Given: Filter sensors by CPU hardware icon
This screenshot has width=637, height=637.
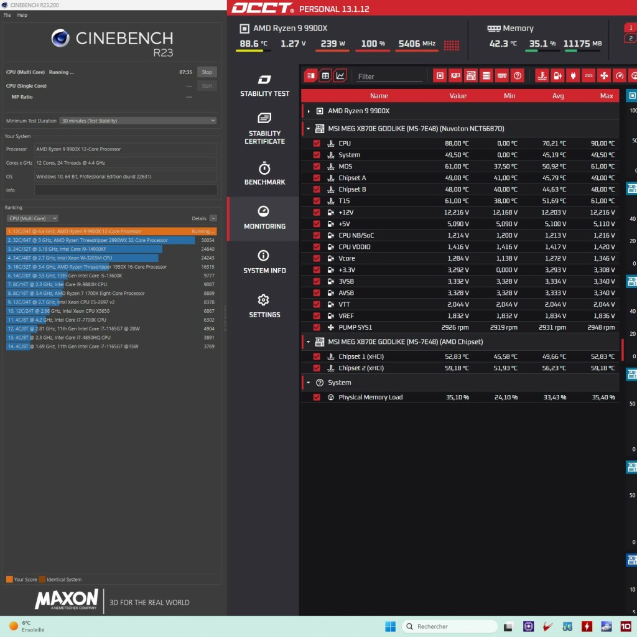Looking at the screenshot, I should 440,75.
